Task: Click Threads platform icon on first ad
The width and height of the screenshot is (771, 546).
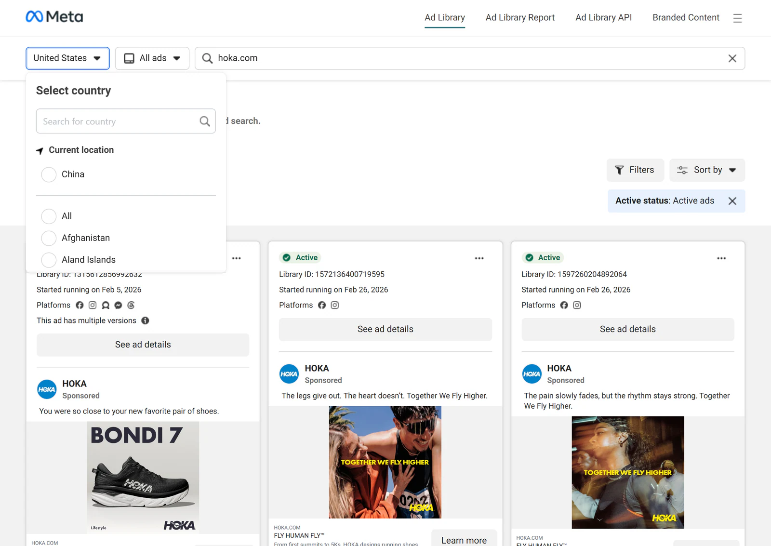Action: (x=131, y=305)
